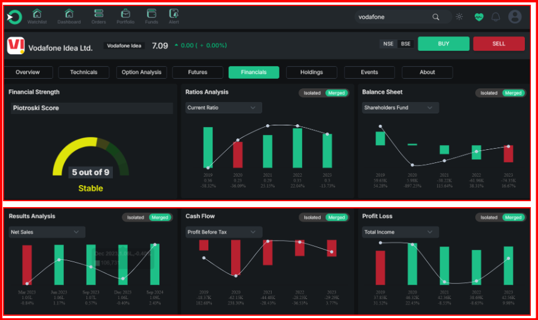Image resolution: width=538 pixels, height=320 pixels.
Task: Open the Shareholders Fund dropdown
Action: (x=400, y=107)
